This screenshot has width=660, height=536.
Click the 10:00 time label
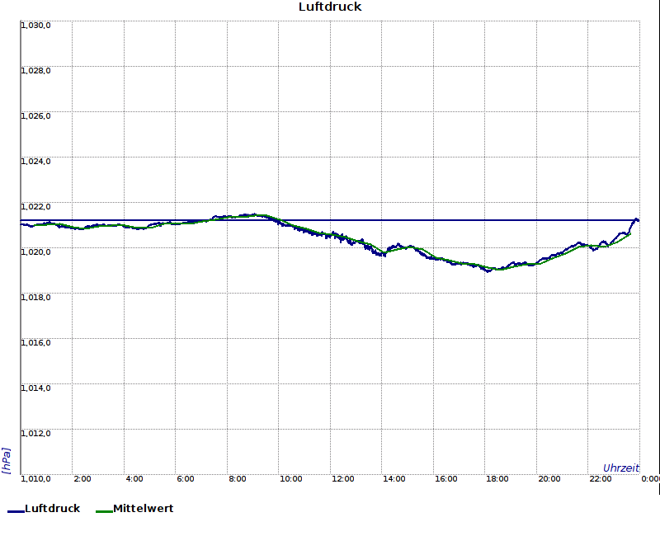coord(291,479)
